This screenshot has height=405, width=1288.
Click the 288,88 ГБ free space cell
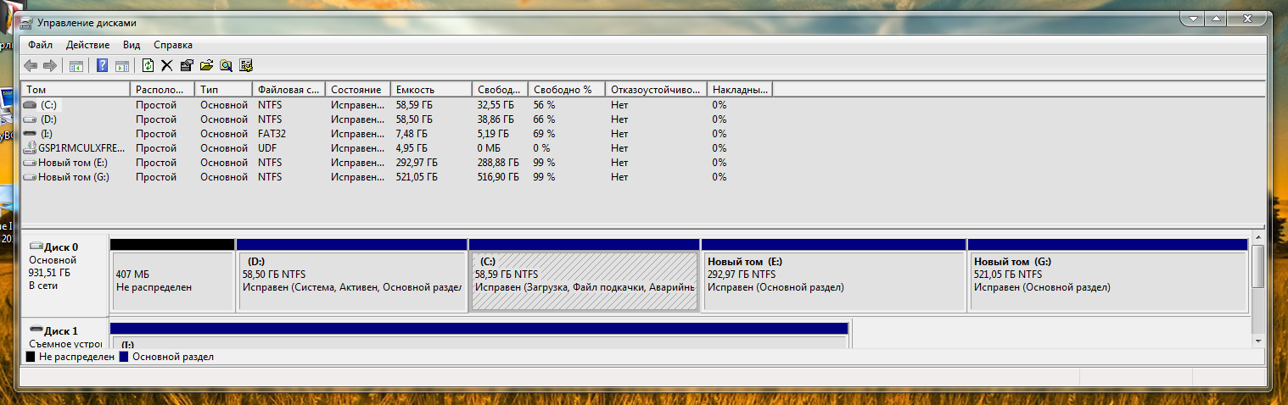click(x=499, y=163)
